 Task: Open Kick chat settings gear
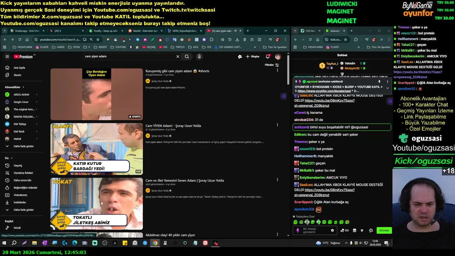click(362, 230)
